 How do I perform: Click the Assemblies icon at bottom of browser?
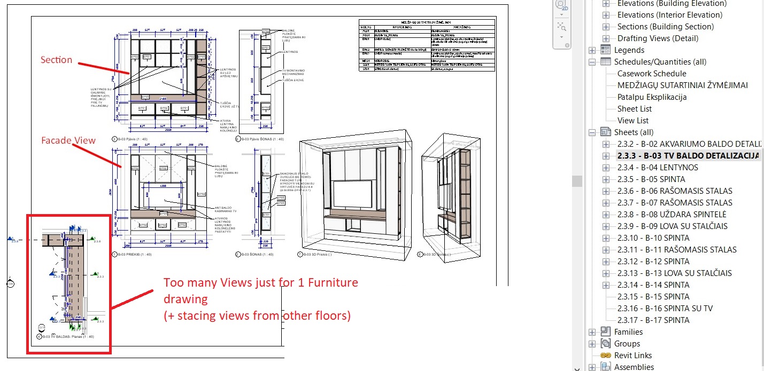pyautogui.click(x=605, y=367)
